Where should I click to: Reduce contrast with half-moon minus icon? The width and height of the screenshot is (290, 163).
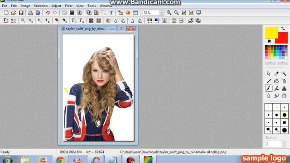click(x=40, y=20)
